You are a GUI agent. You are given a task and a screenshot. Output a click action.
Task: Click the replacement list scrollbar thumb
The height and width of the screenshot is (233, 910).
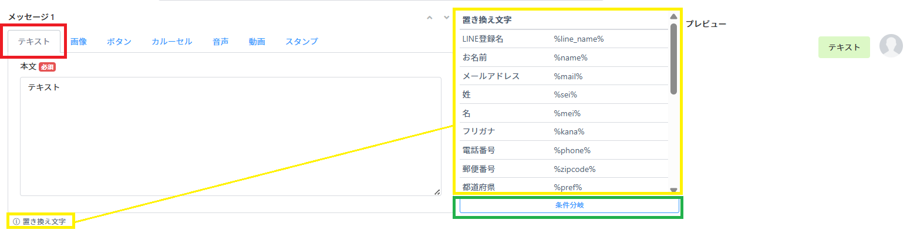coord(674,59)
